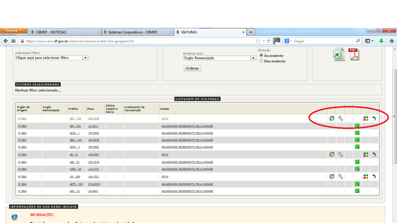
Task: Open the JFP-5442 plate link
Action: coord(94,133)
